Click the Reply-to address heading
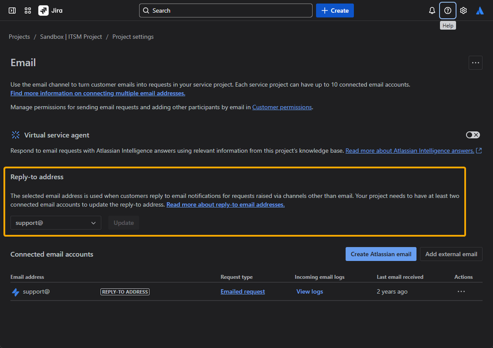Screen dimensions: 493x348 (x=37, y=177)
